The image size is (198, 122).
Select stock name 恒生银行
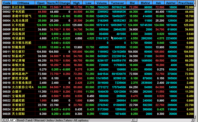[18, 52]
